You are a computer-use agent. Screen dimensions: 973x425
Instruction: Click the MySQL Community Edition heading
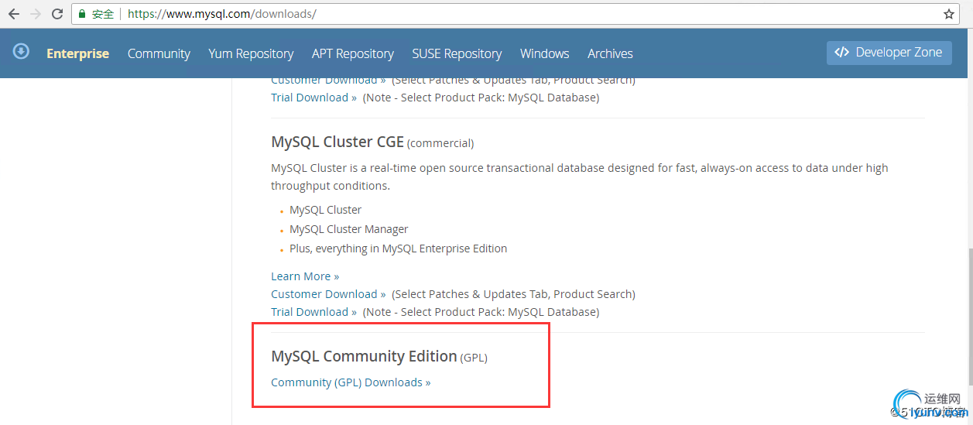(x=364, y=356)
